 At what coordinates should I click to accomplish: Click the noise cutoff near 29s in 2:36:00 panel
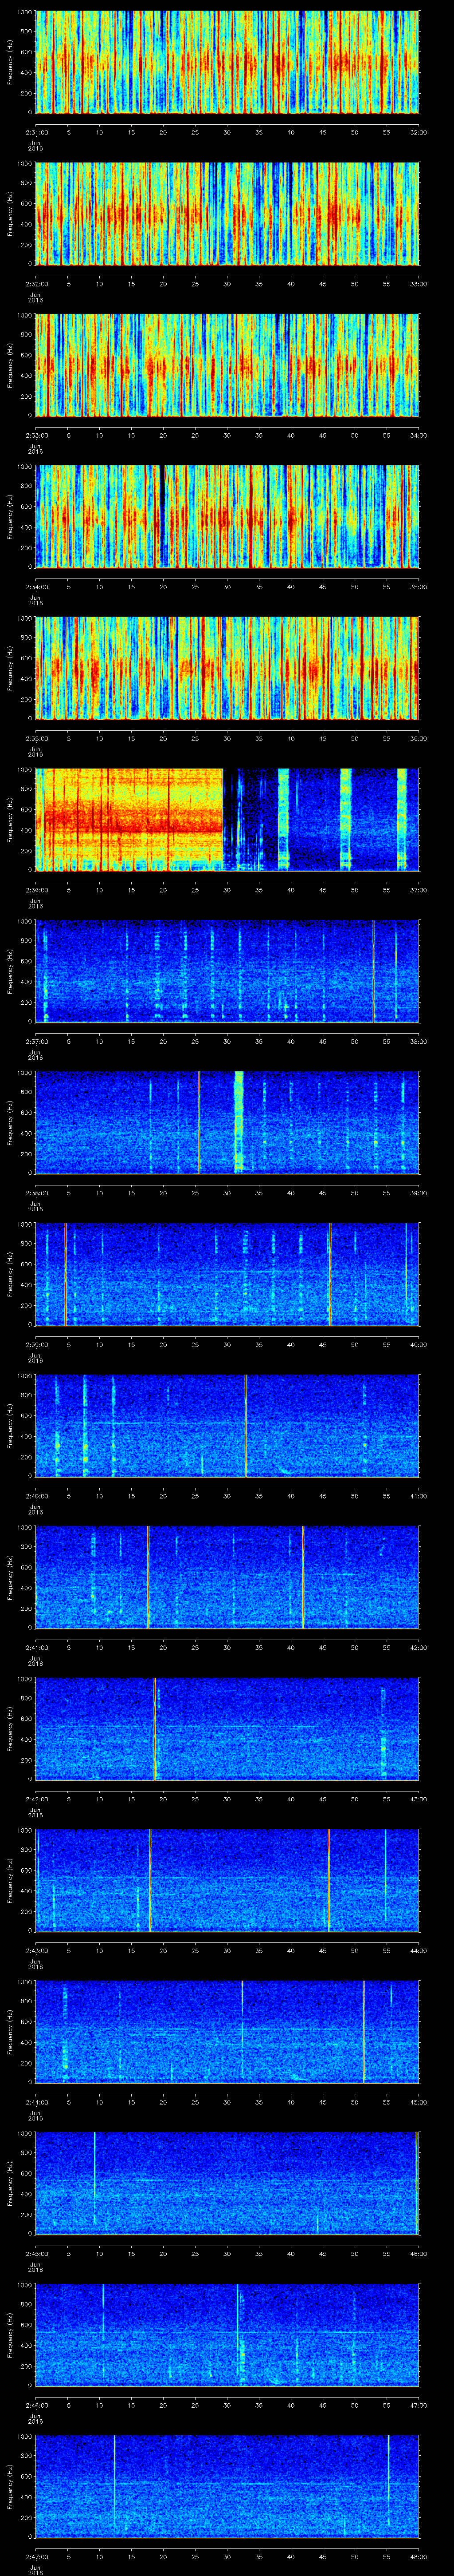223,819
